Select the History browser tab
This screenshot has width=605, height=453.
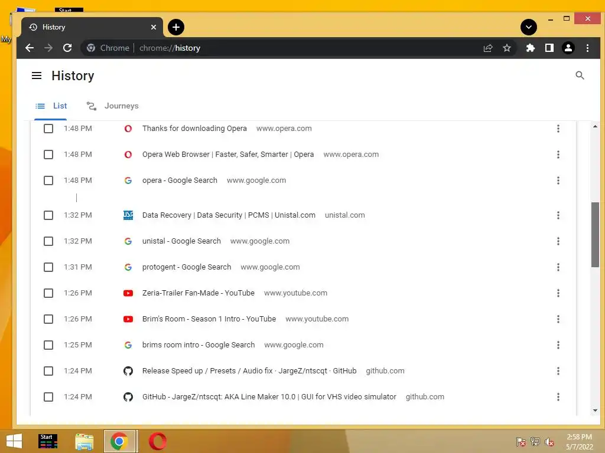point(92,27)
